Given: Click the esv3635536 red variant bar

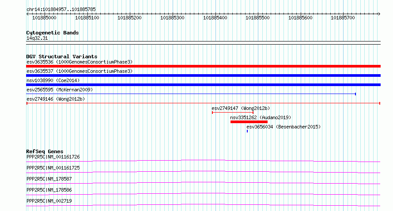Looking at the screenshot, I should click(203, 66).
